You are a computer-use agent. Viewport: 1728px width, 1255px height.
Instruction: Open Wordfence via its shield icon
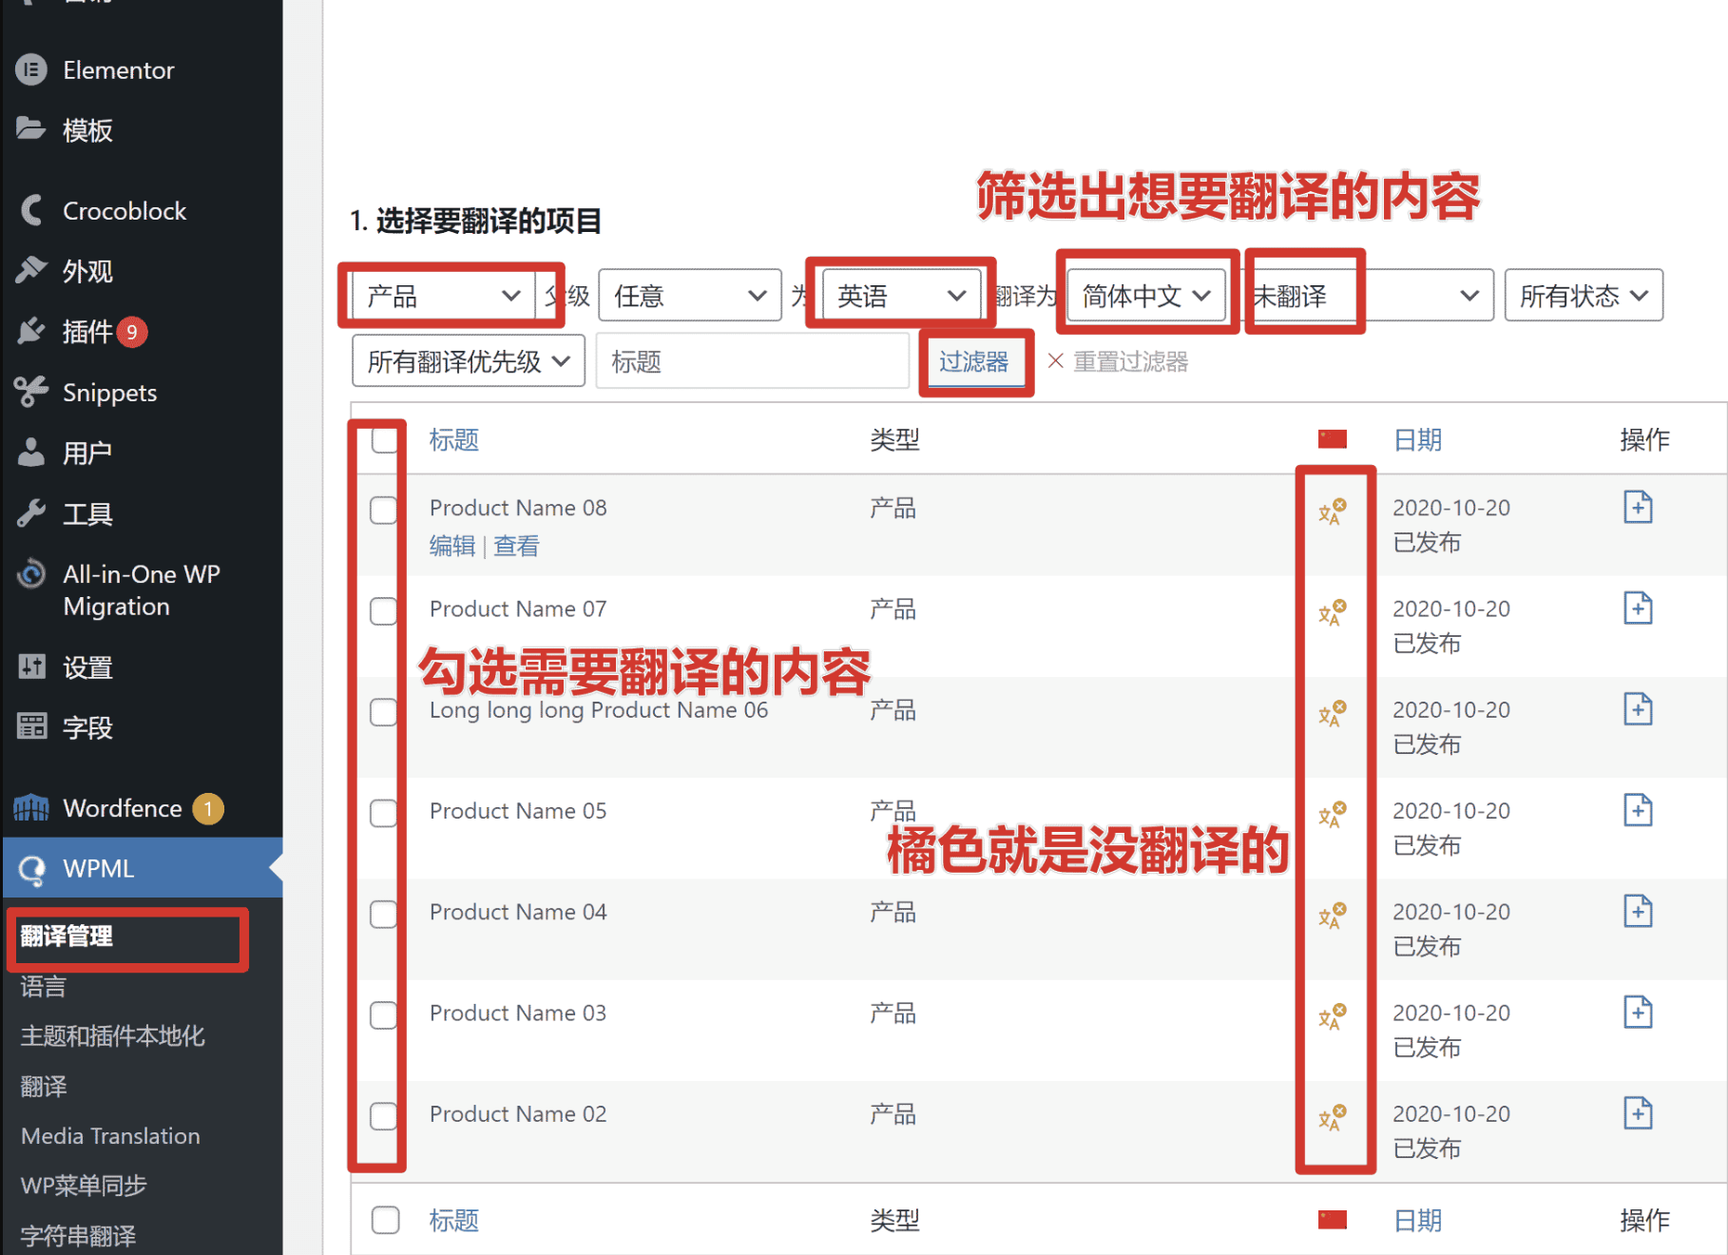click(30, 807)
